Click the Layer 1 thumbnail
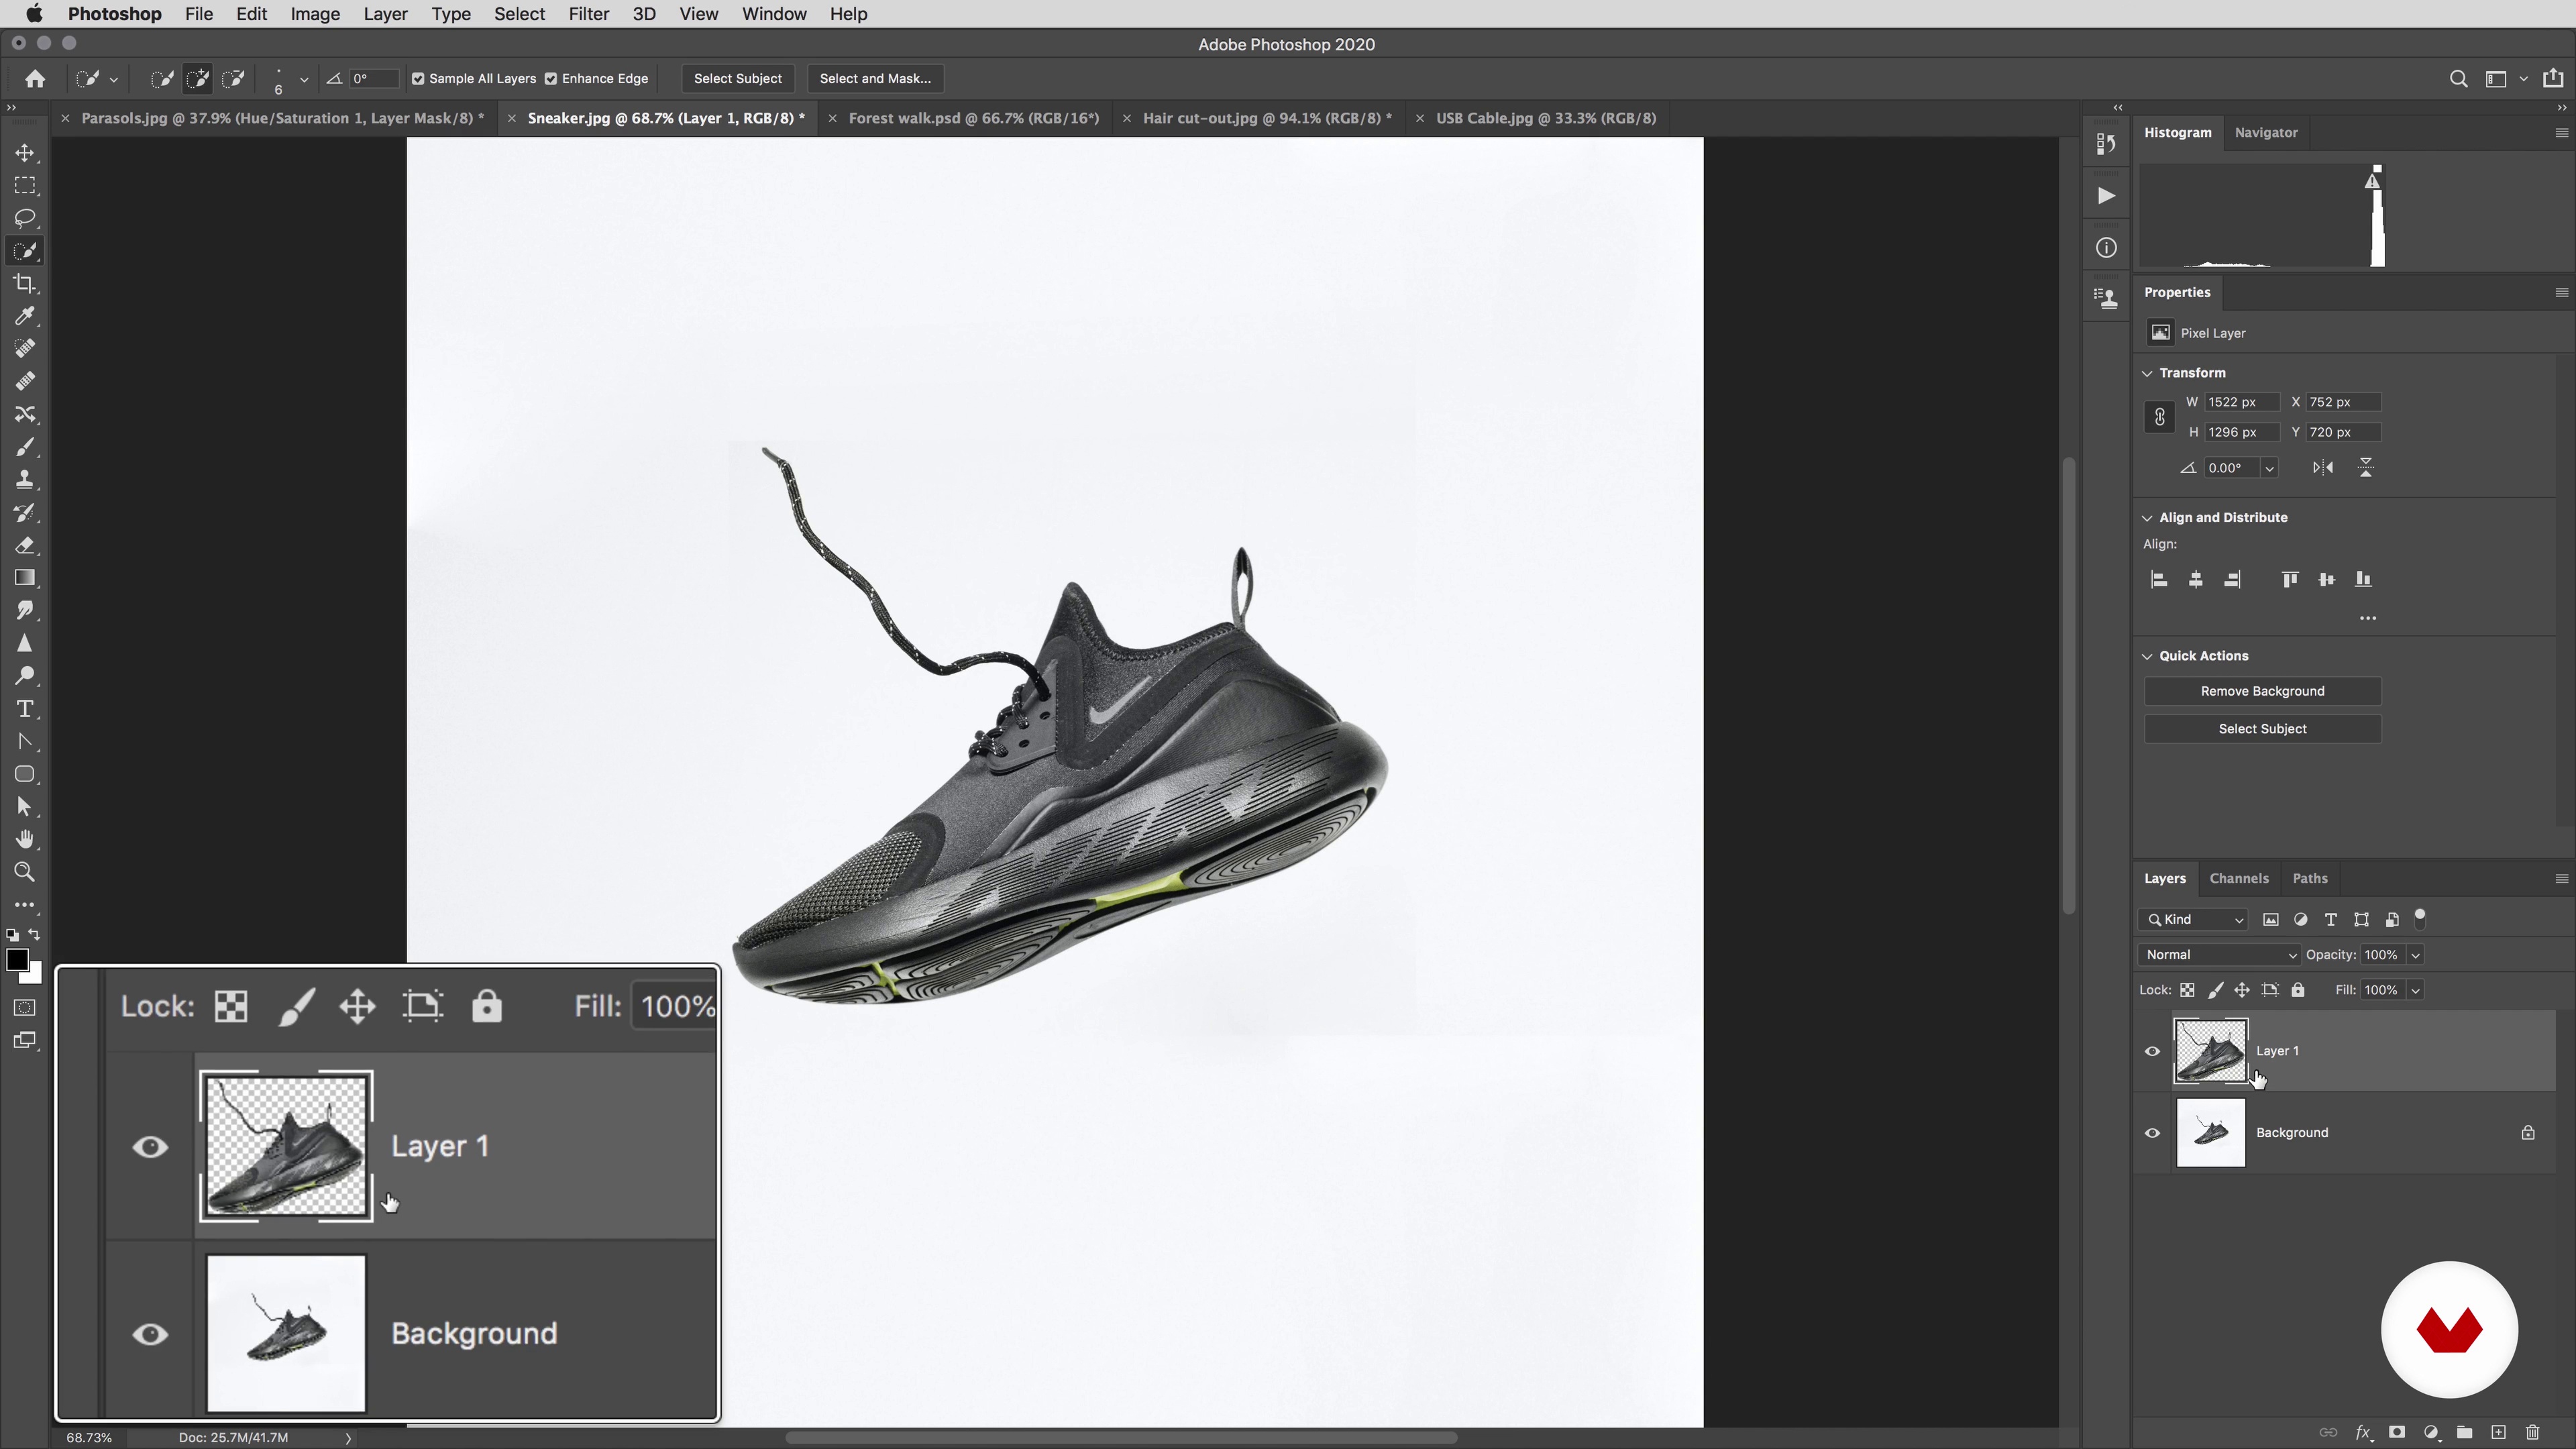Image resolution: width=2576 pixels, height=1449 pixels. click(x=2210, y=1051)
